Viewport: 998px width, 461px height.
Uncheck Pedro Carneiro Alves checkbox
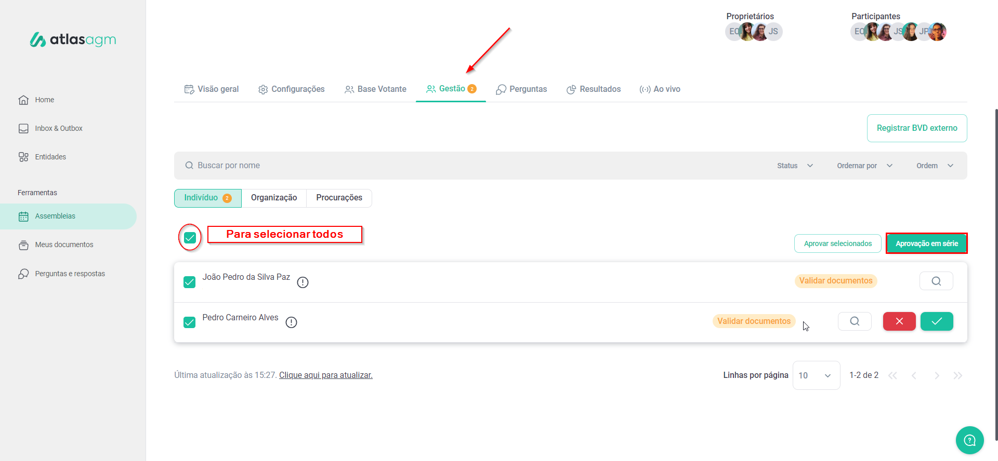point(190,322)
